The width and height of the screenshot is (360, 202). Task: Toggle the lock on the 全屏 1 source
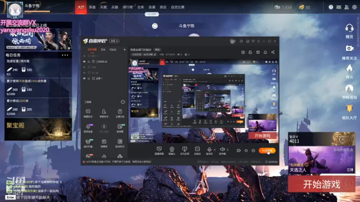tap(89, 78)
